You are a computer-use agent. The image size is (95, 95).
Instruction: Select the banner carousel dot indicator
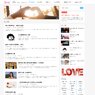31,18
